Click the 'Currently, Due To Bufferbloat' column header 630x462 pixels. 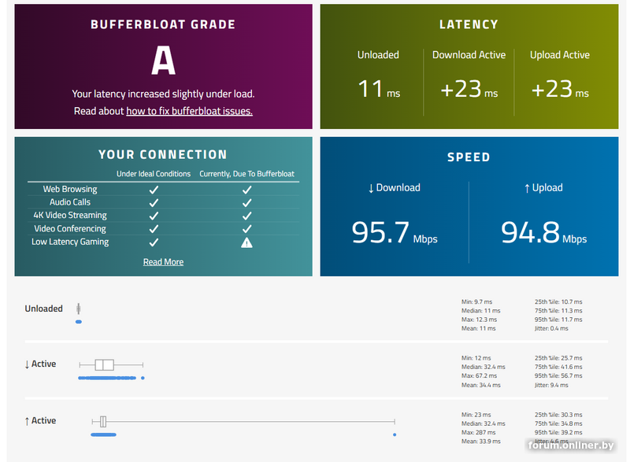click(x=246, y=174)
